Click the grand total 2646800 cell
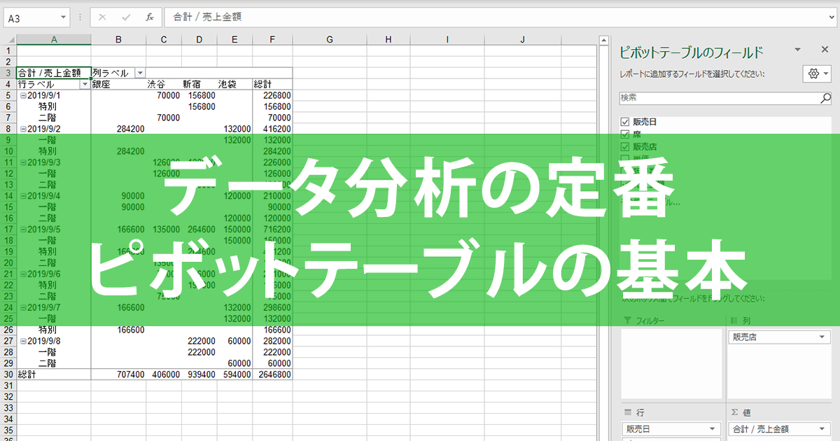The height and width of the screenshot is (441, 840). coord(272,374)
